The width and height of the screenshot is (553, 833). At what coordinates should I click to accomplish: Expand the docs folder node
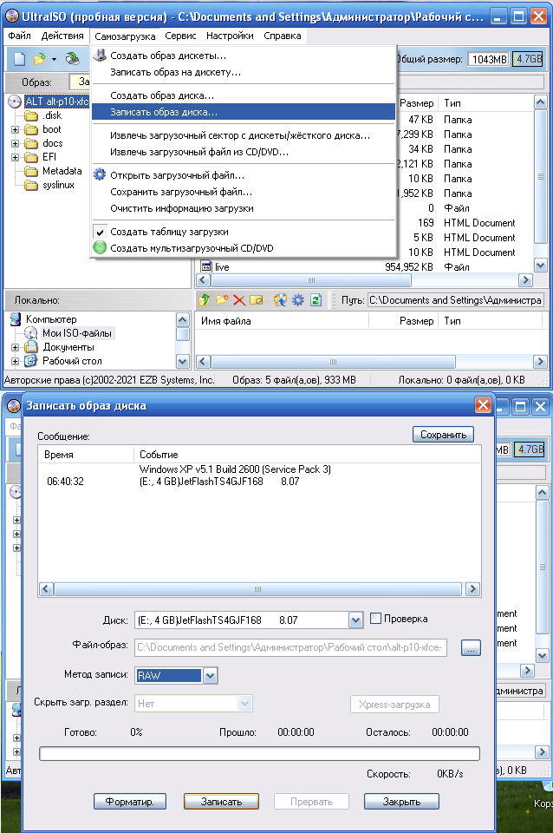click(x=16, y=143)
